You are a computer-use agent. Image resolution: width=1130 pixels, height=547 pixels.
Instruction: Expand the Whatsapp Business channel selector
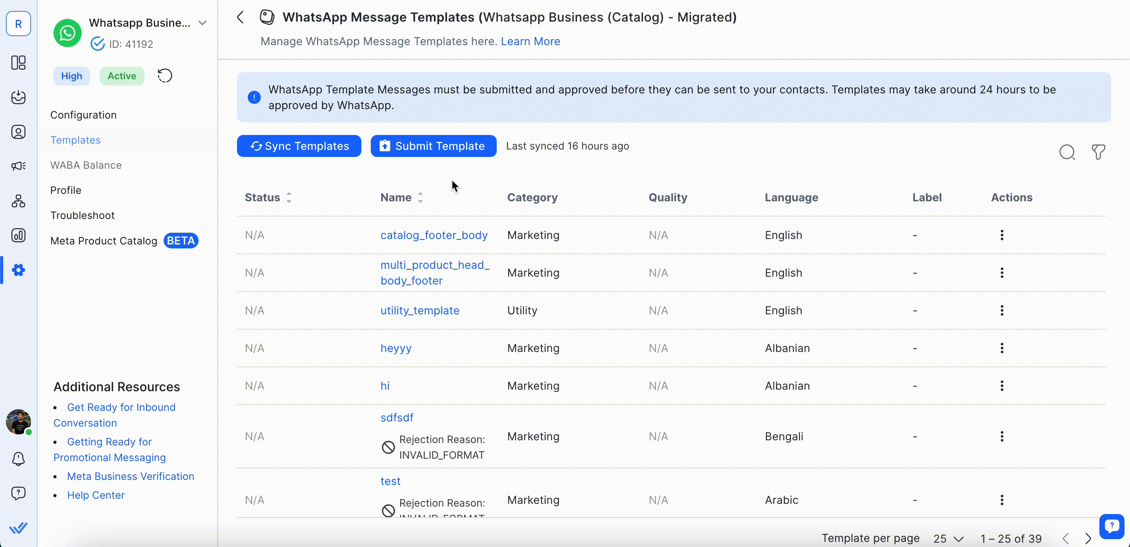[x=202, y=23]
